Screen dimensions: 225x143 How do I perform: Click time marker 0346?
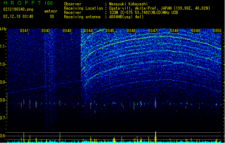[131, 31]
